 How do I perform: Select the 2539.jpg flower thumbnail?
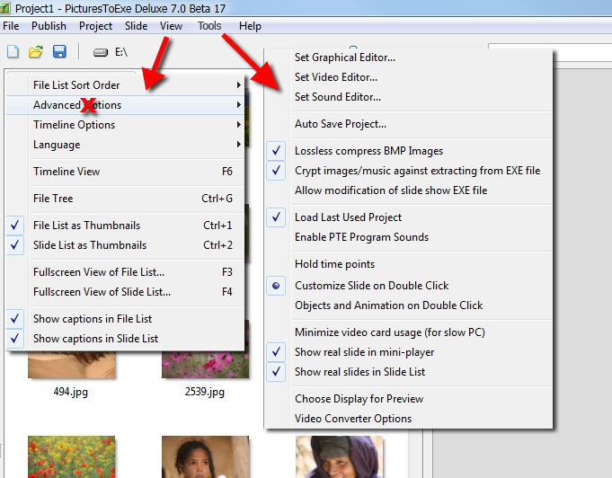(205, 365)
